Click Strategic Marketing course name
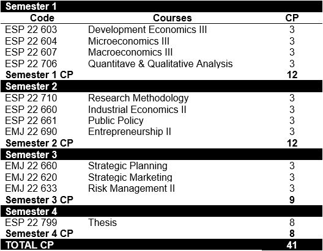The height and width of the screenshot is (251, 323). click(x=130, y=177)
